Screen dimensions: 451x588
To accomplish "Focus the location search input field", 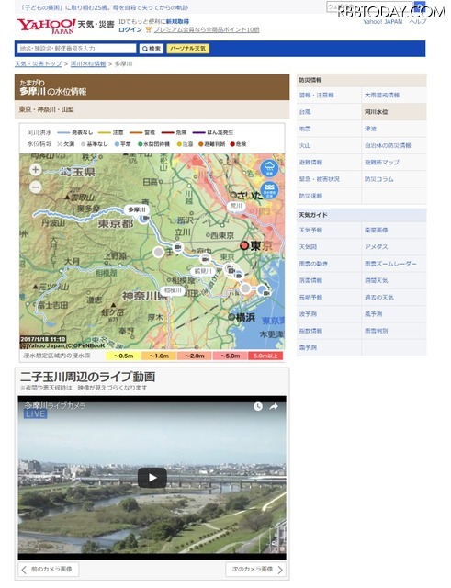I will coord(77,49).
